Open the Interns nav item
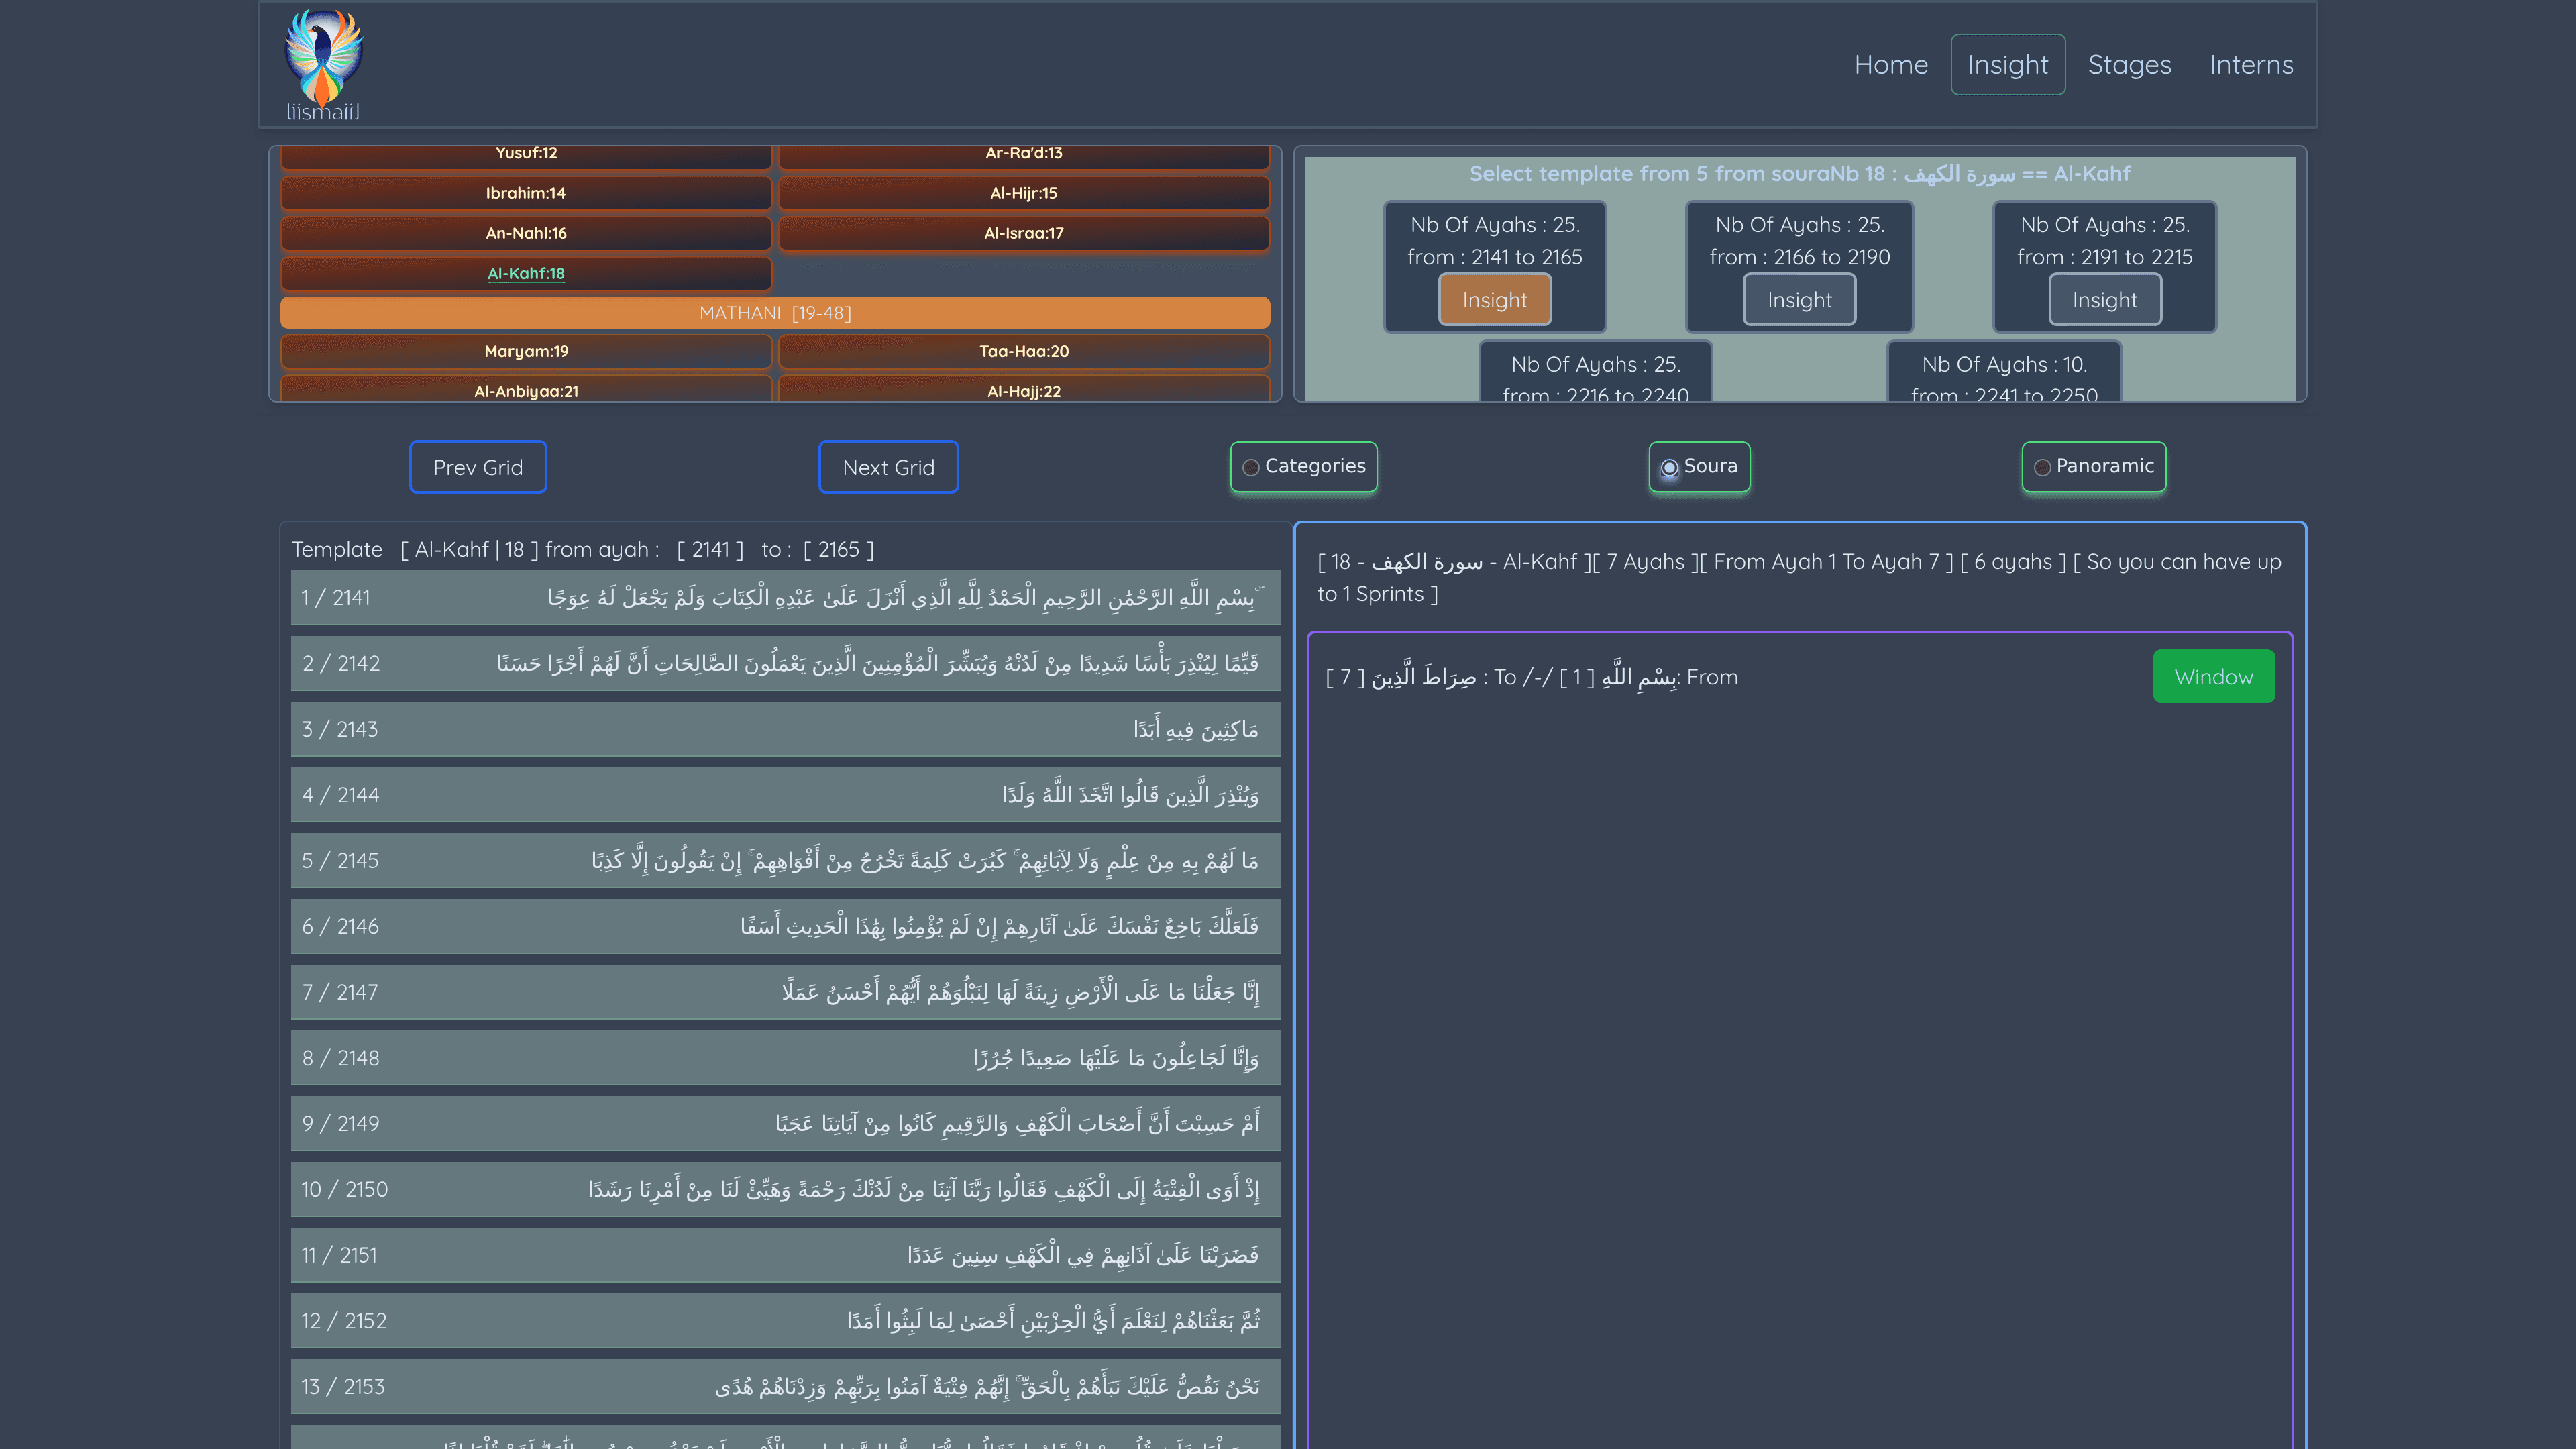Viewport: 2576px width, 1449px height. 2251,65
